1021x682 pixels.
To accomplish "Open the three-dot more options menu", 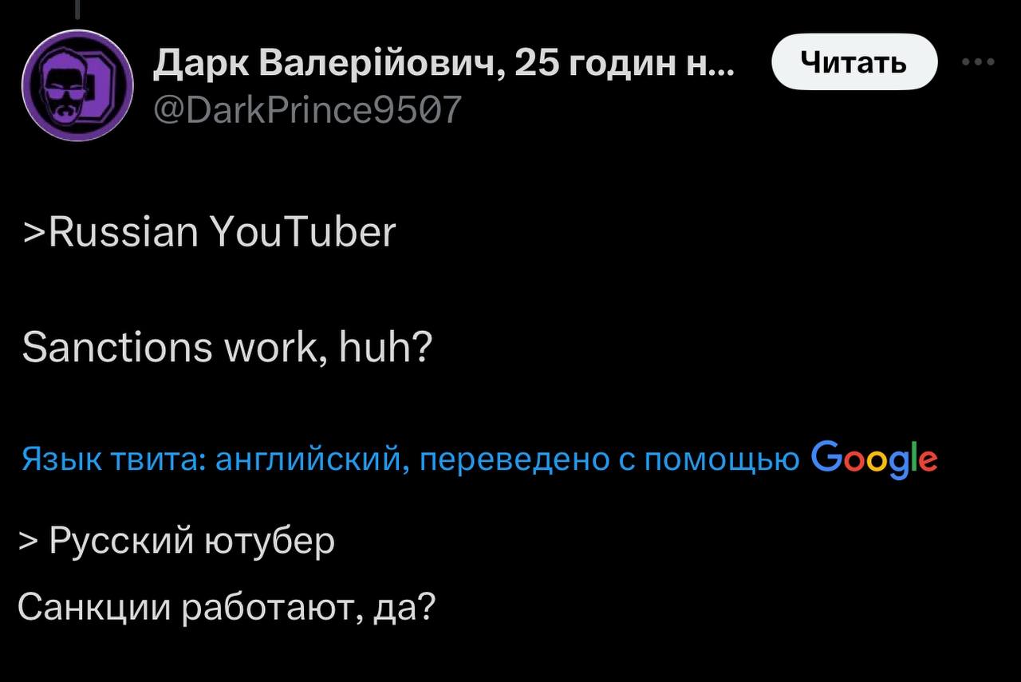I will point(978,62).
